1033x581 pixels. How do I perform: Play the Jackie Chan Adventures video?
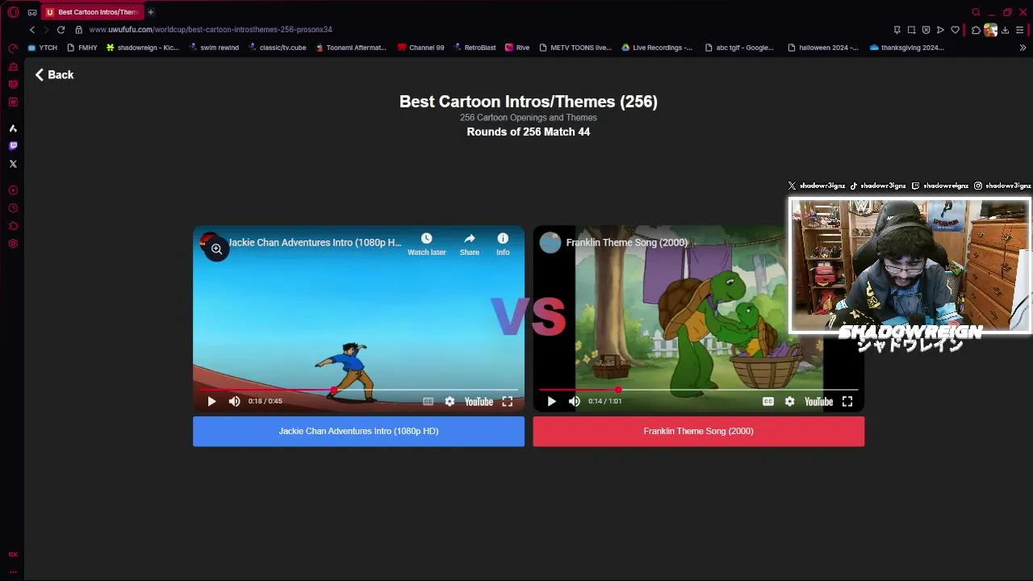(211, 401)
